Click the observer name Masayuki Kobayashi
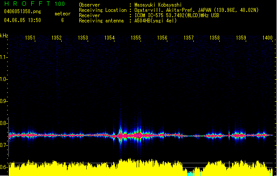277x176 pixels. click(x=158, y=5)
